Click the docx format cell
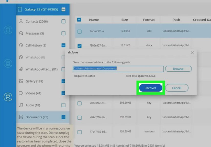211x147 pixels. click(149, 46)
